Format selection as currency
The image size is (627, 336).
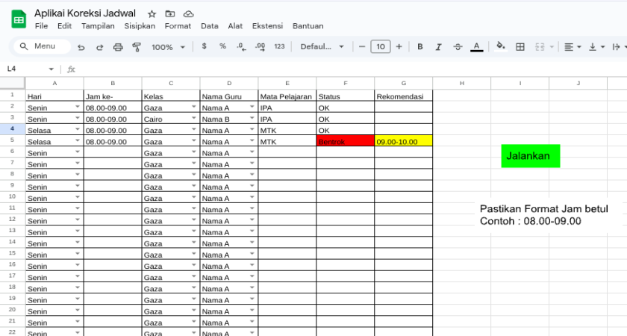[x=204, y=46]
